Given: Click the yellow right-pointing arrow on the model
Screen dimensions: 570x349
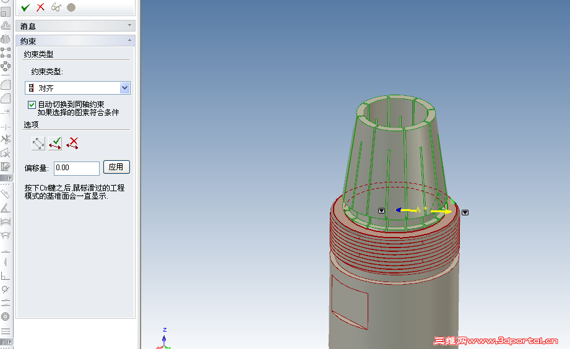Looking at the screenshot, I should coord(441,211).
